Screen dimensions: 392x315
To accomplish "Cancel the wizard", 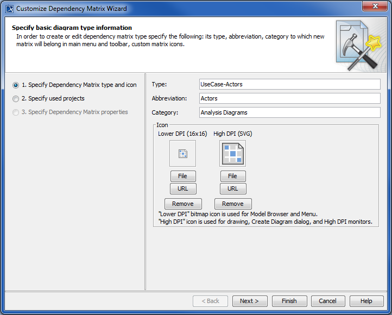I will point(328,301).
